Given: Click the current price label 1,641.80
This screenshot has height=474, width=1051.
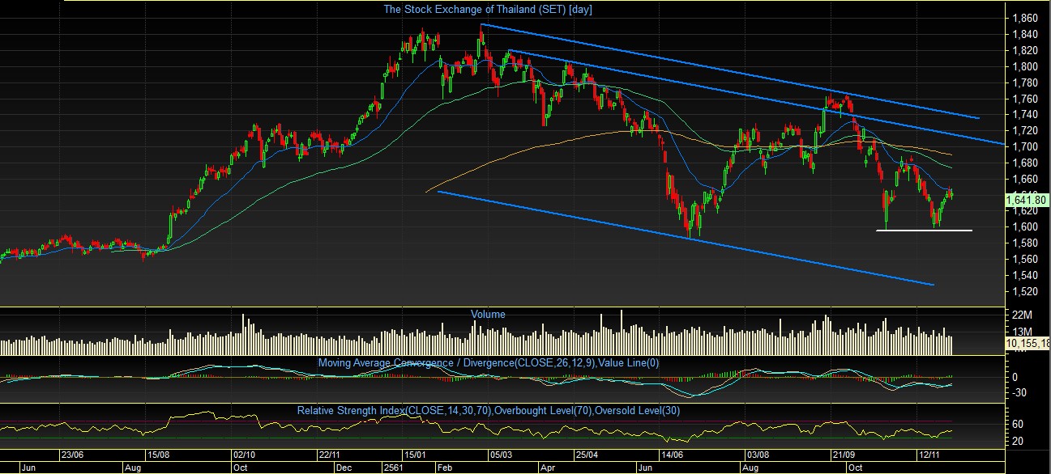Looking at the screenshot, I should coord(1028,199).
